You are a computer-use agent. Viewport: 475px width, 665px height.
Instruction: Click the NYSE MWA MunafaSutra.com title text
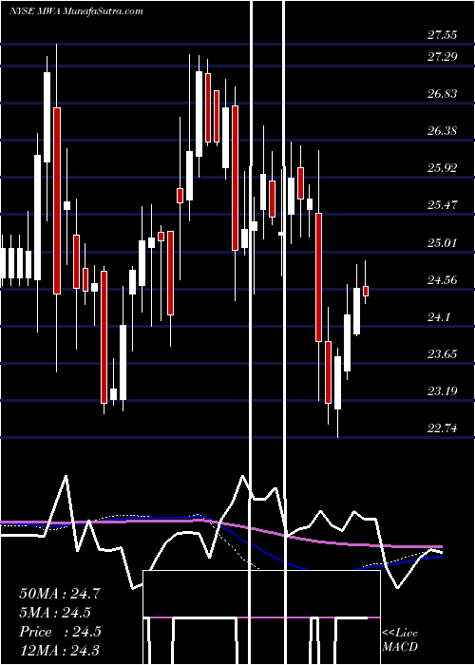(76, 11)
